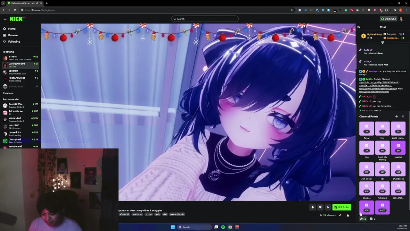Redeem the Catch Me Staring reward

click(x=382, y=148)
